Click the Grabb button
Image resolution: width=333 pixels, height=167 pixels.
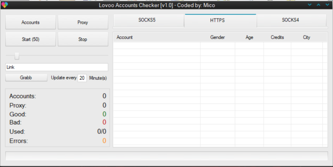(x=26, y=77)
